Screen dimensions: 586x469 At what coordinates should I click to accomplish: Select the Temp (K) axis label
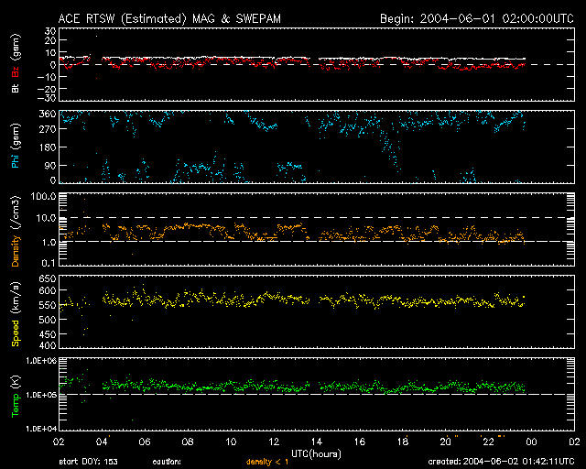15,394
